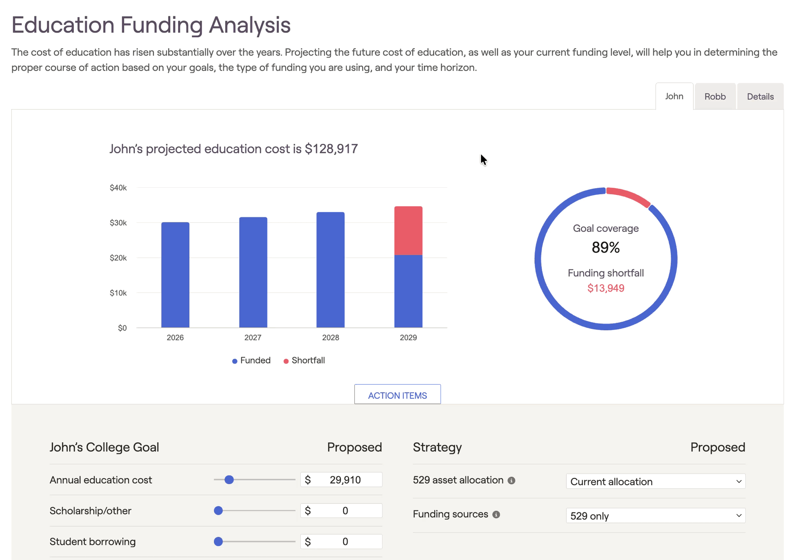The height and width of the screenshot is (560, 801).
Task: Expand the Funding sources dropdown
Action: (x=655, y=516)
